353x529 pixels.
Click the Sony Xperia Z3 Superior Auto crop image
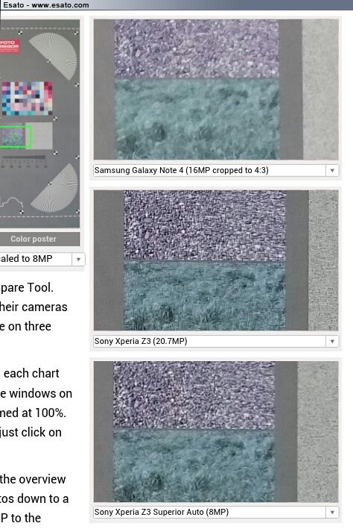pos(216,431)
